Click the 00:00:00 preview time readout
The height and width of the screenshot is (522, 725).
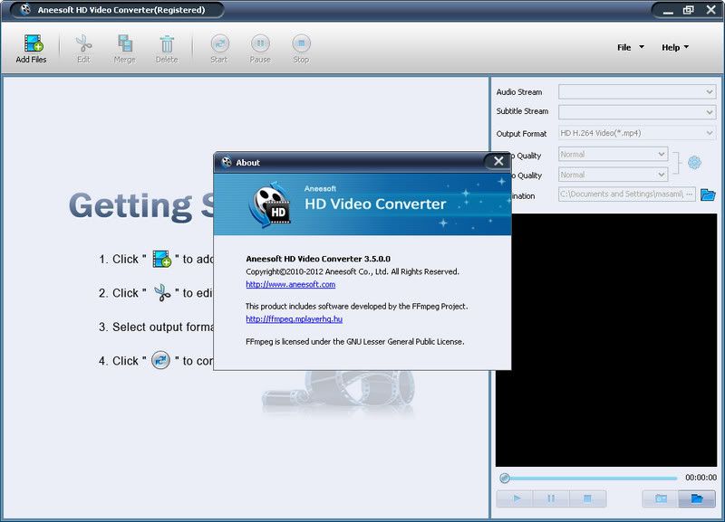tap(701, 478)
